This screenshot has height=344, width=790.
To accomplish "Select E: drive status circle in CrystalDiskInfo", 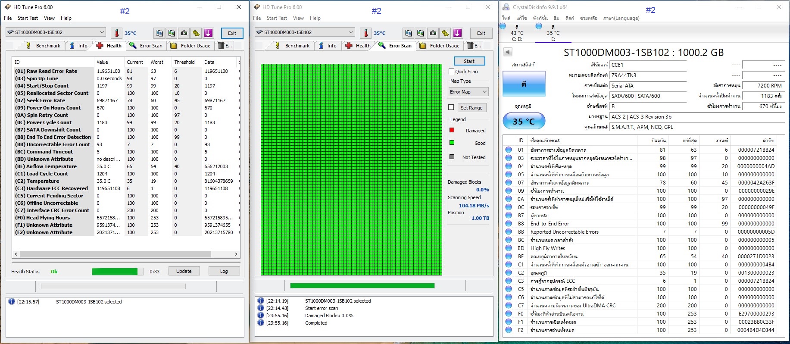I will coord(539,26).
